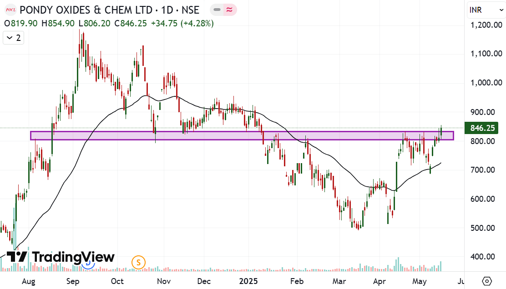Click the 900.00 price axis label
Viewport: 506px width, 289px height.
point(482,112)
